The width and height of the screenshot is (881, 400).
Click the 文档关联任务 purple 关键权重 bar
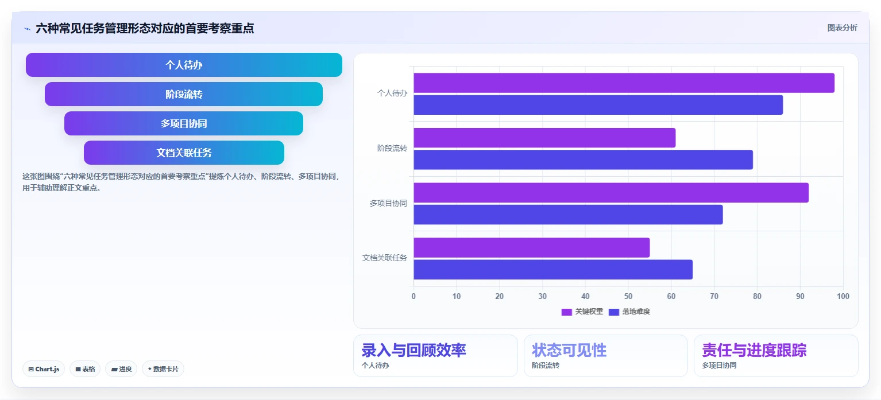531,247
